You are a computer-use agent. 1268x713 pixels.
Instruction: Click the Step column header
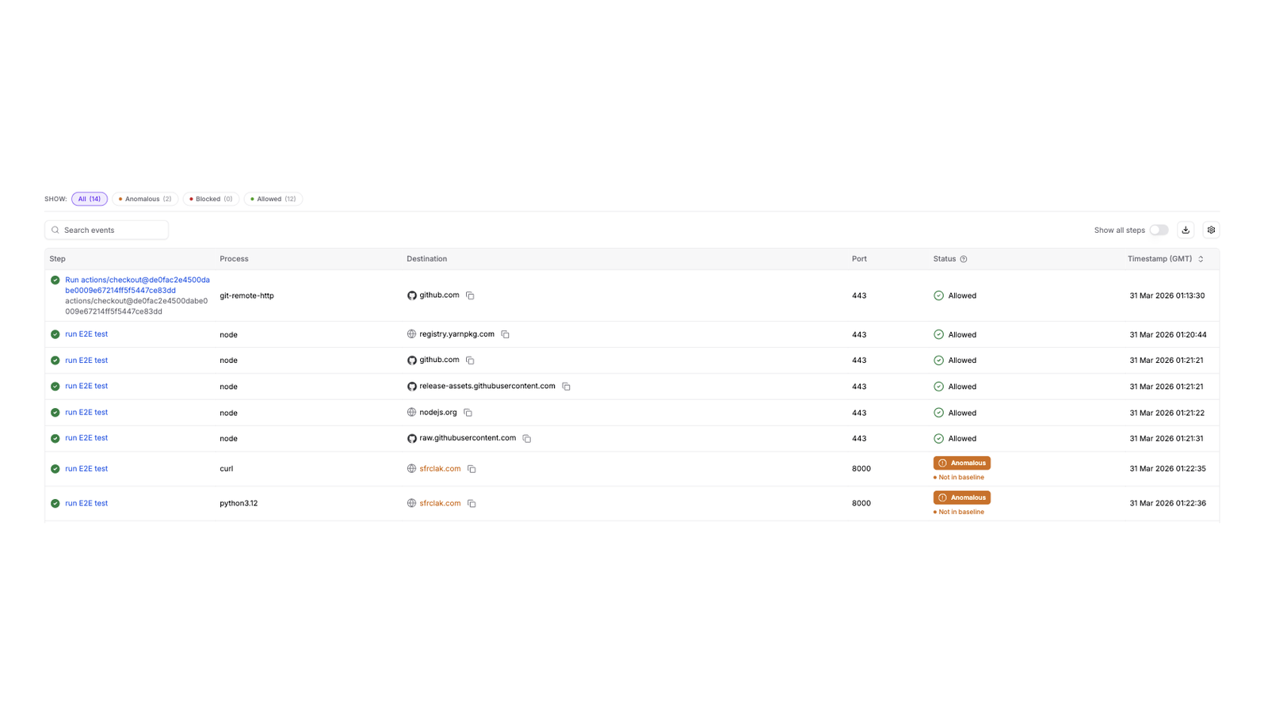click(57, 259)
